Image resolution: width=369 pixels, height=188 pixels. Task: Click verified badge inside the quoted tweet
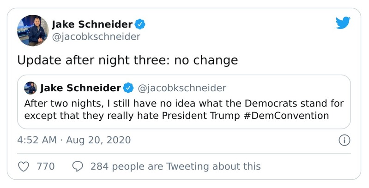point(129,88)
